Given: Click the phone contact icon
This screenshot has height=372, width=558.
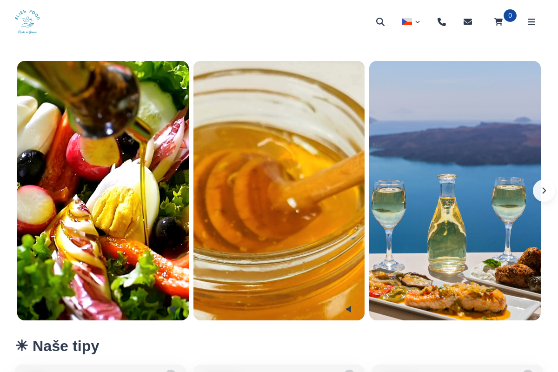Looking at the screenshot, I should 442,22.
